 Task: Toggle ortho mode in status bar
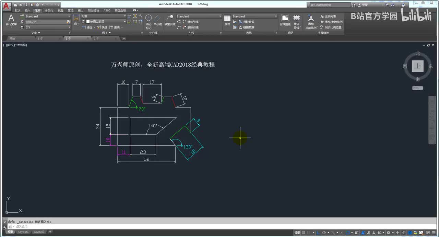(x=319, y=232)
